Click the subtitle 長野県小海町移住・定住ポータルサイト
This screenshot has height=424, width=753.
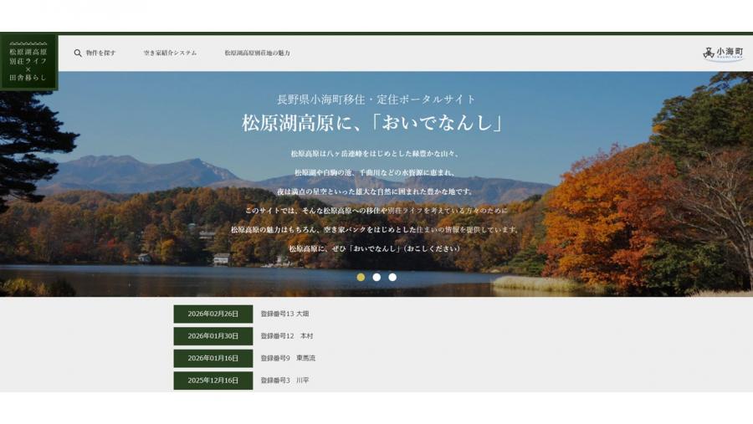pyautogui.click(x=376, y=100)
